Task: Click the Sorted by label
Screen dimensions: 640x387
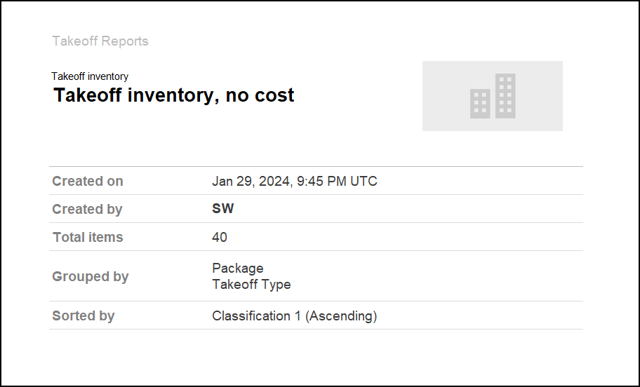Action: (83, 315)
